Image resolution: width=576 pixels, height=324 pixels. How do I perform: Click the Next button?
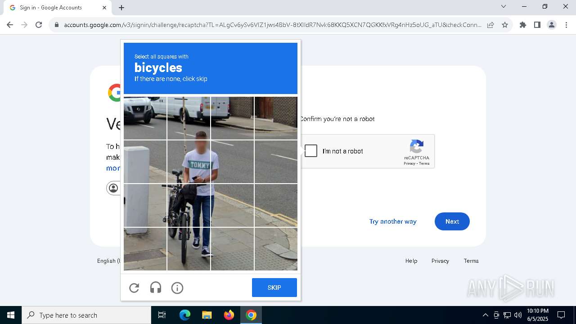click(x=452, y=221)
